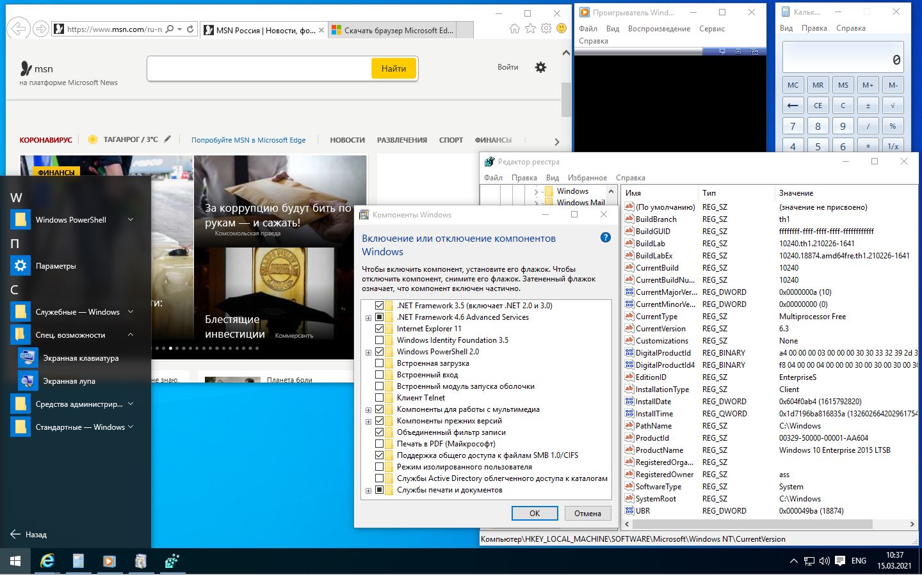Screen dimensions: 922x575
Task: Open Internet Explorer from the taskbar
Action: [47, 561]
